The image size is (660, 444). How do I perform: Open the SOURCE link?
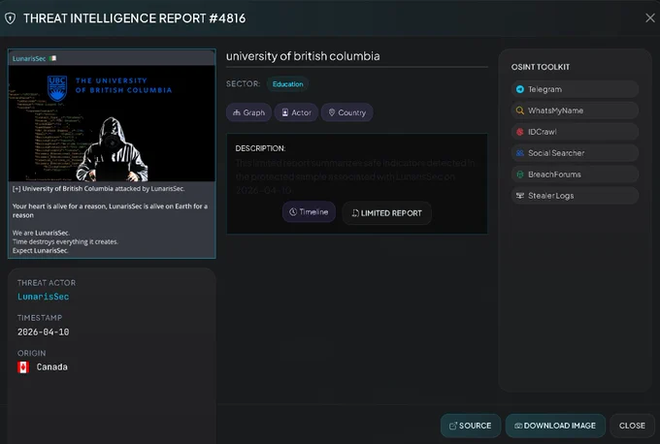(x=471, y=426)
